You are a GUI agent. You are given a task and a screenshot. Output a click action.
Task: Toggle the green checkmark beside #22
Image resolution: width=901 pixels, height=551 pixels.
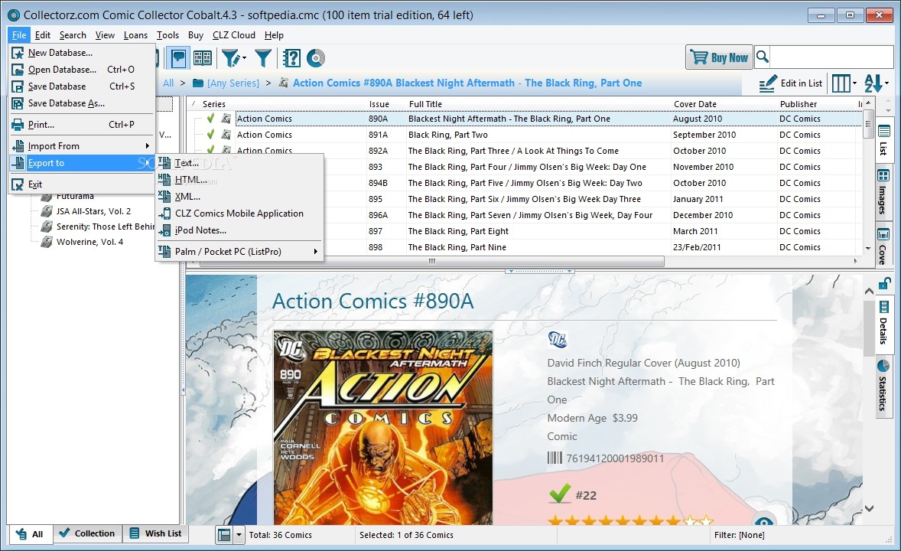click(x=560, y=494)
